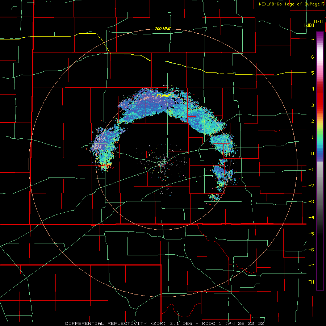326x326 pixels.
Task: Select the 4 dB scale value
Action: tap(313, 89)
